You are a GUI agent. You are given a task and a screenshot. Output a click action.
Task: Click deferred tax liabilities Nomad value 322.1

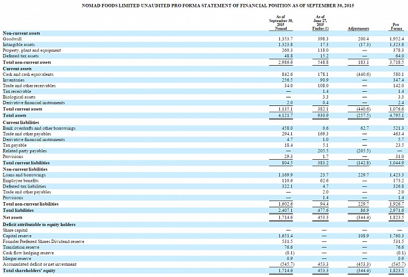287,186
